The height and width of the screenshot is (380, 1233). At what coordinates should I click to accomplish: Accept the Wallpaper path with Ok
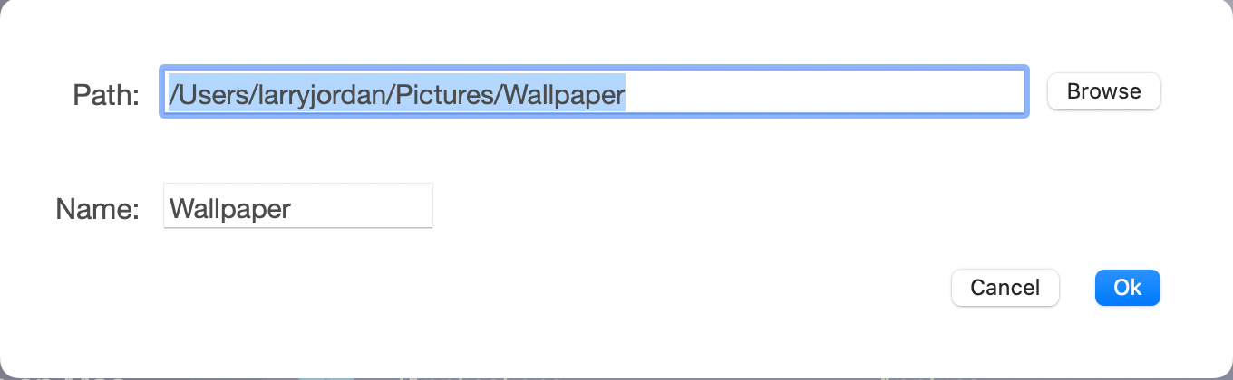[1127, 288]
